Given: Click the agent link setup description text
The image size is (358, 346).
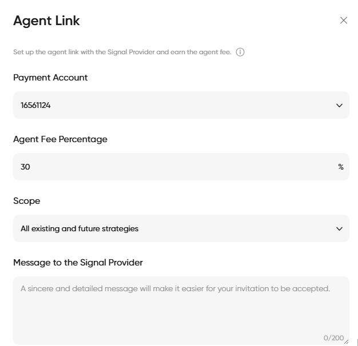Looking at the screenshot, I should (122, 52).
